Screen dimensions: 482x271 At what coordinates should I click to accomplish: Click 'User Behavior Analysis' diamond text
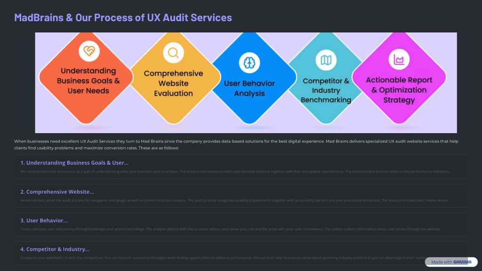249,88
